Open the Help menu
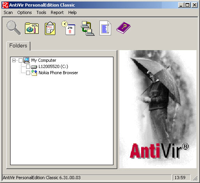The width and height of the screenshot is (200, 183). coord(73,12)
